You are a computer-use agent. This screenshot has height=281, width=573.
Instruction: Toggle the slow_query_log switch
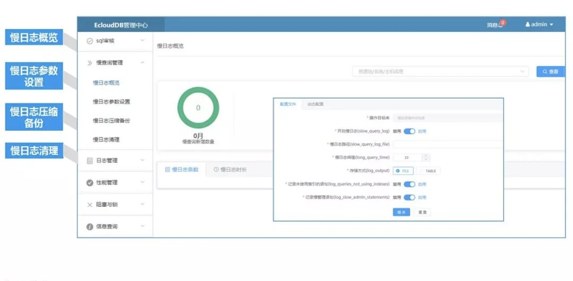tap(409, 131)
